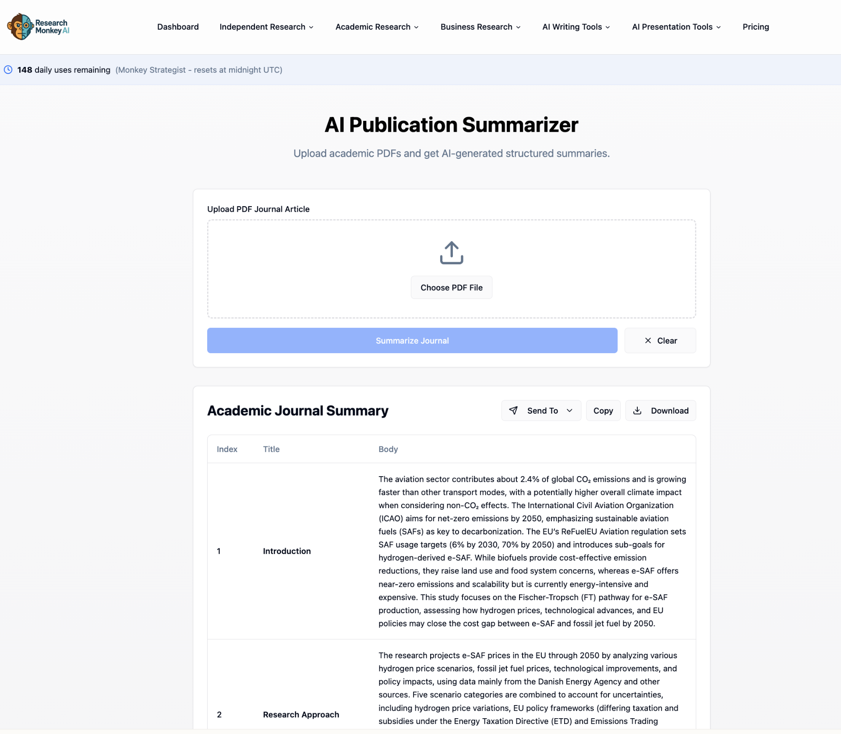841x734 pixels.
Task: Click the Research Monkey AI logo
Action: 38,27
